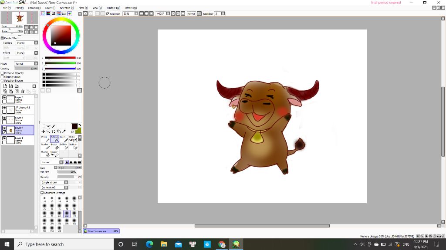446x250 pixels.
Task: Select the Layer3 layer row
Action: point(17,99)
